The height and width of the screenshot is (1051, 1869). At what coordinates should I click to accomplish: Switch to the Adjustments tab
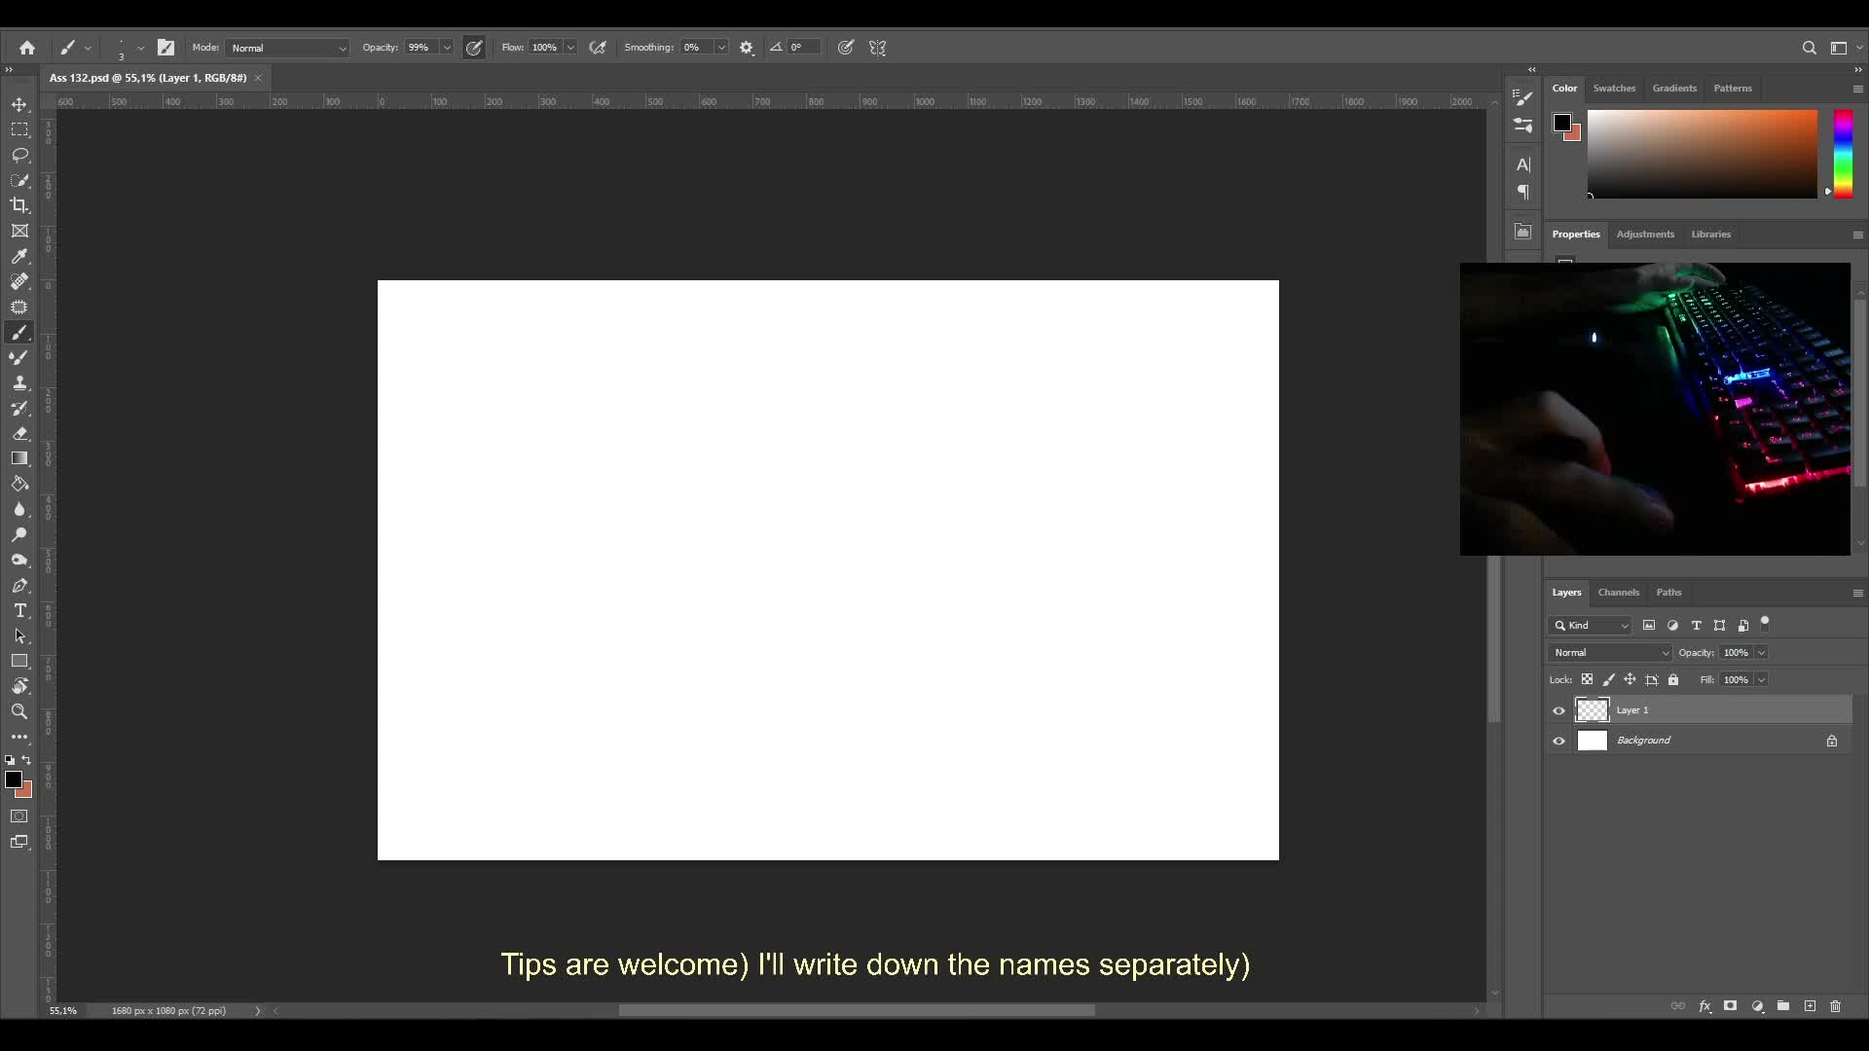coord(1645,235)
